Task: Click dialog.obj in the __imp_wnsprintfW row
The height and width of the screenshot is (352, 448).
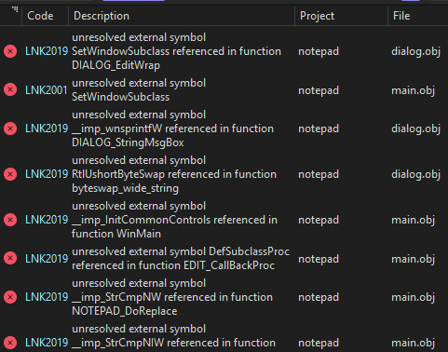Action: click(416, 129)
